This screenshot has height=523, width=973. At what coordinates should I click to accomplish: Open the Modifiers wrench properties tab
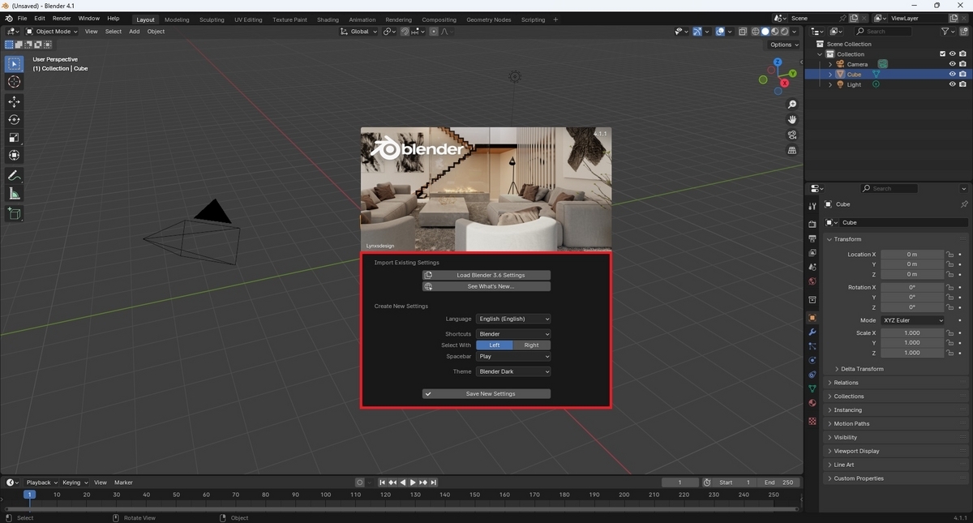pyautogui.click(x=812, y=332)
